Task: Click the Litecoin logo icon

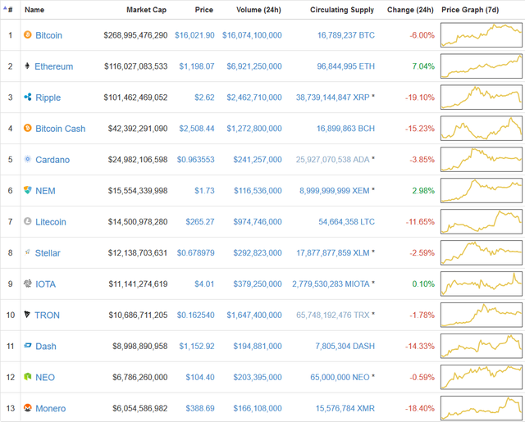Action: click(28, 221)
